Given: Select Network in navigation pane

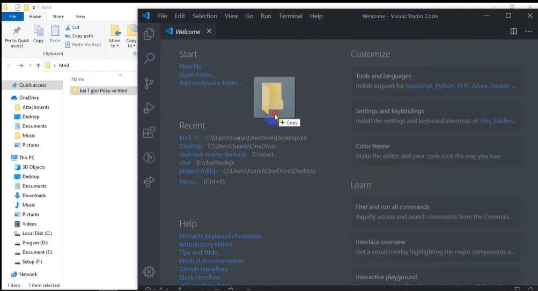Looking at the screenshot, I should pos(28,274).
